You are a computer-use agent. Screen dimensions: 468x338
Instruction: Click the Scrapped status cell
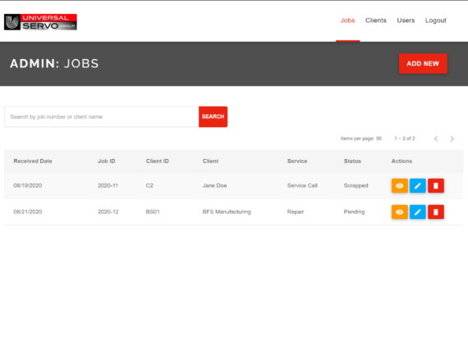pyautogui.click(x=356, y=185)
